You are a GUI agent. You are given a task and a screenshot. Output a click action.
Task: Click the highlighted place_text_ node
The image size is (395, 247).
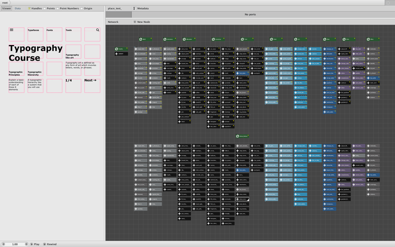243,199
